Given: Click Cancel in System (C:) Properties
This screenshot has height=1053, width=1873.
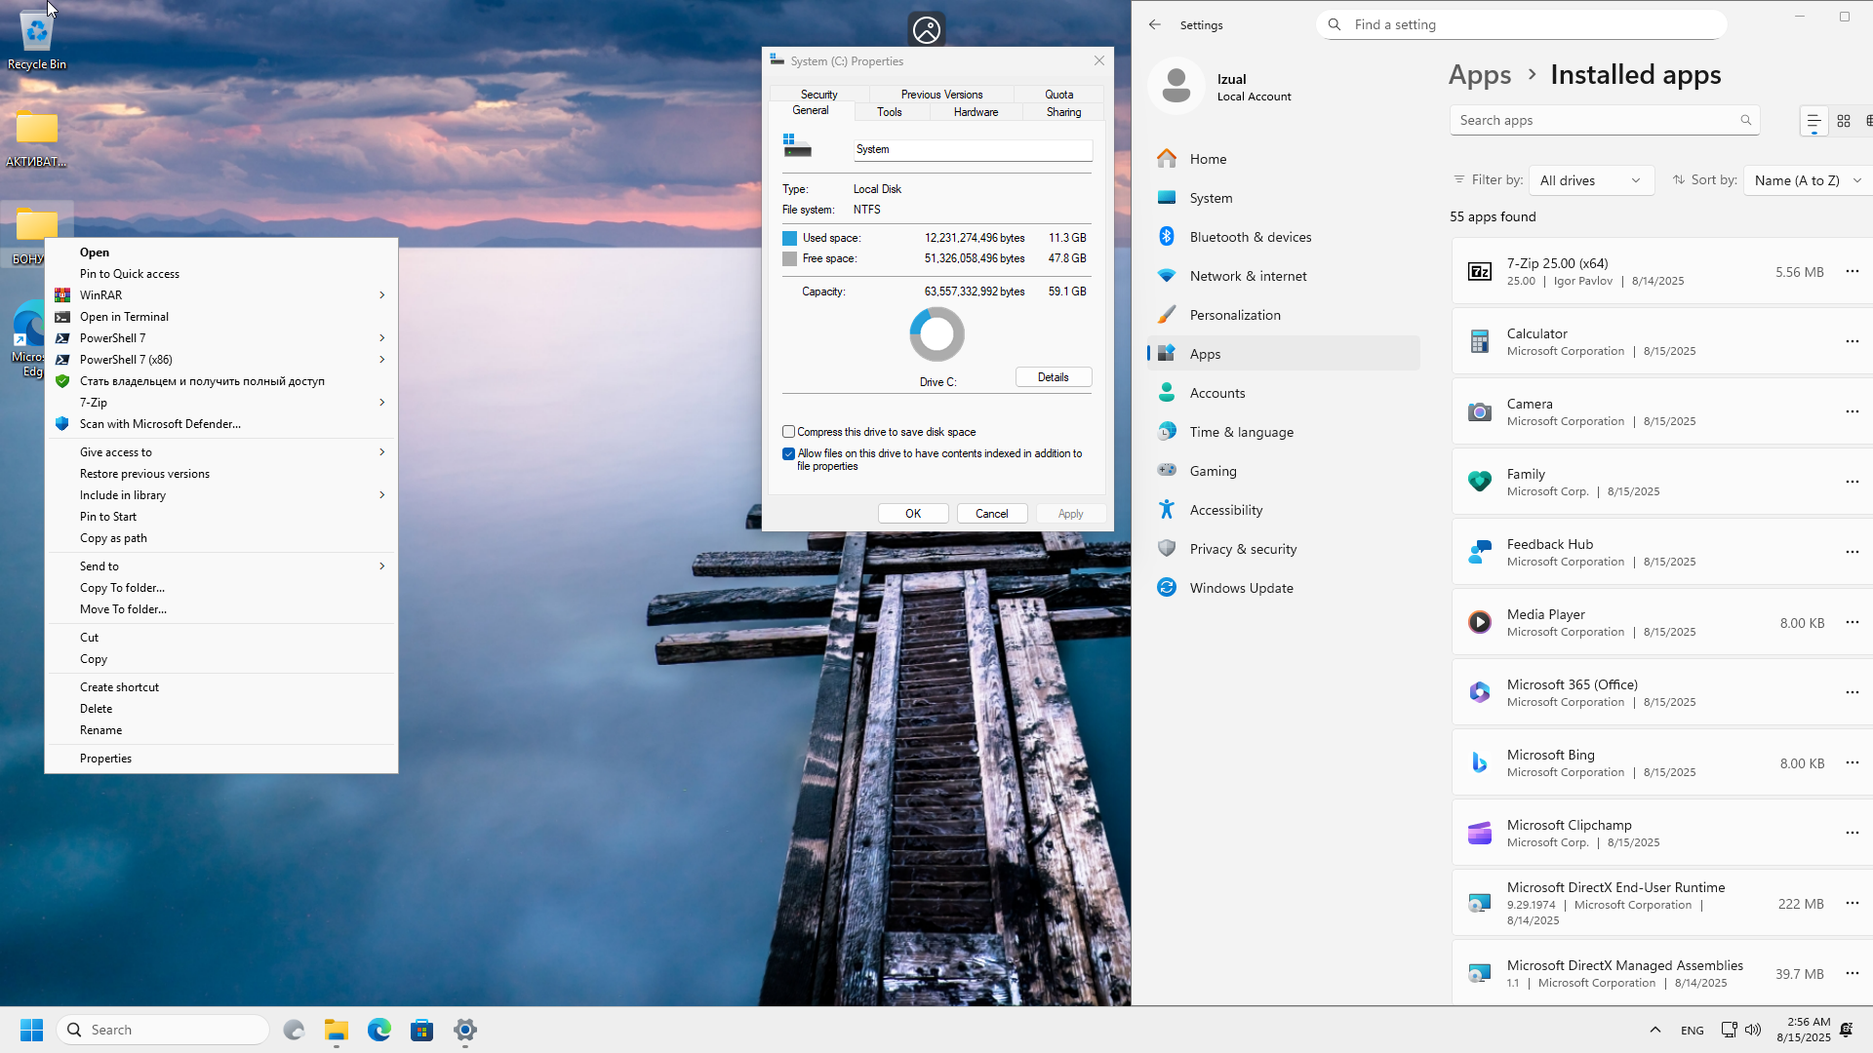Looking at the screenshot, I should click(992, 514).
